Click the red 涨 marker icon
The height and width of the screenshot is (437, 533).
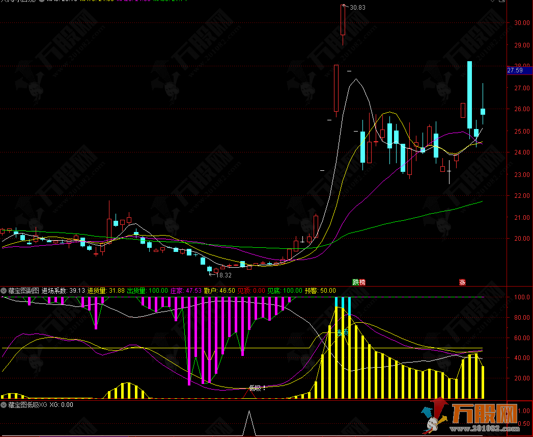(462, 282)
